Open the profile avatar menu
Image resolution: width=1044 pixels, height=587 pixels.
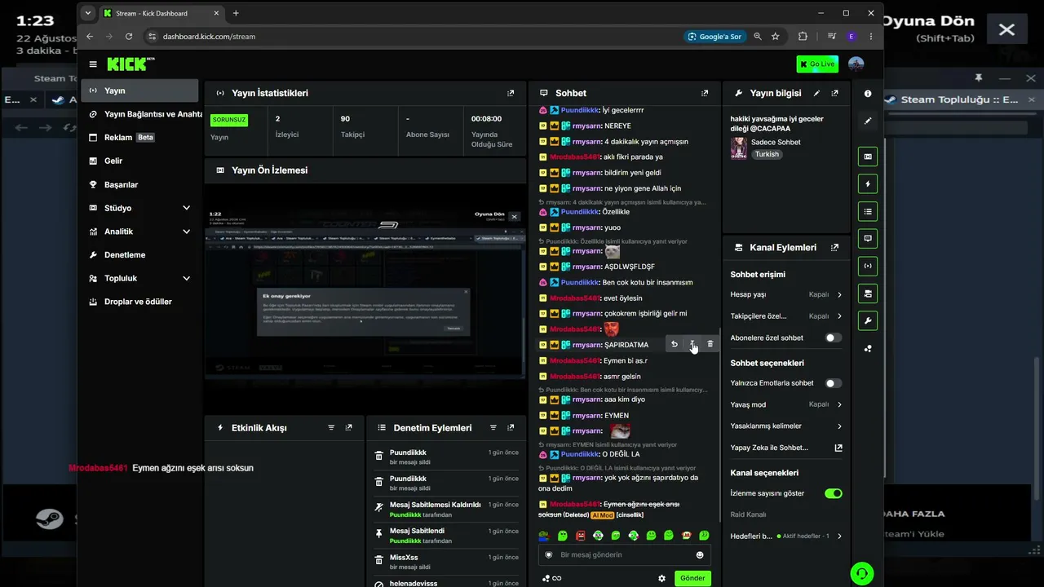pyautogui.click(x=856, y=64)
